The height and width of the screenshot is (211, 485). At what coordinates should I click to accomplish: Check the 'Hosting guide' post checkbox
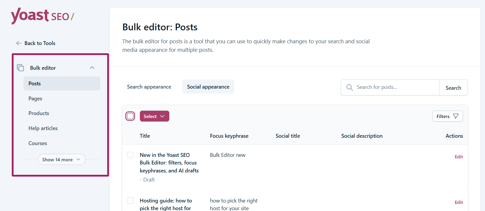click(130, 200)
